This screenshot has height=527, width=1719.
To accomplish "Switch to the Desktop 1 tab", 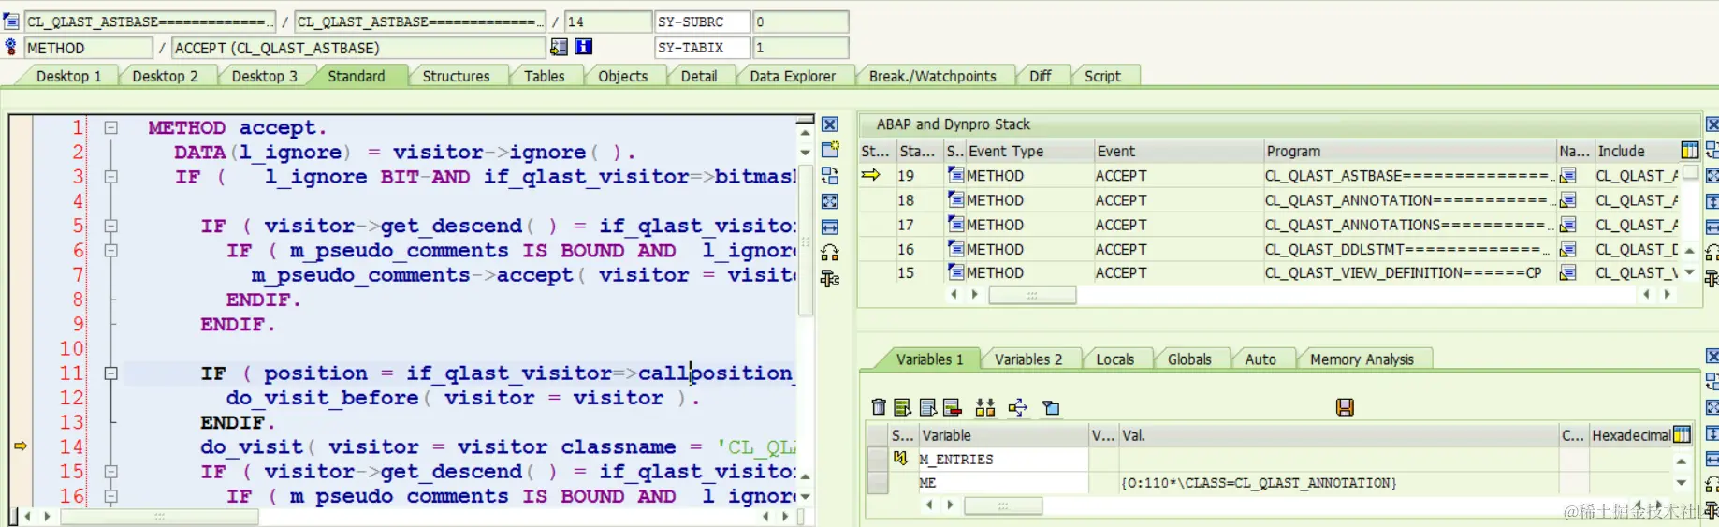I will coord(68,76).
